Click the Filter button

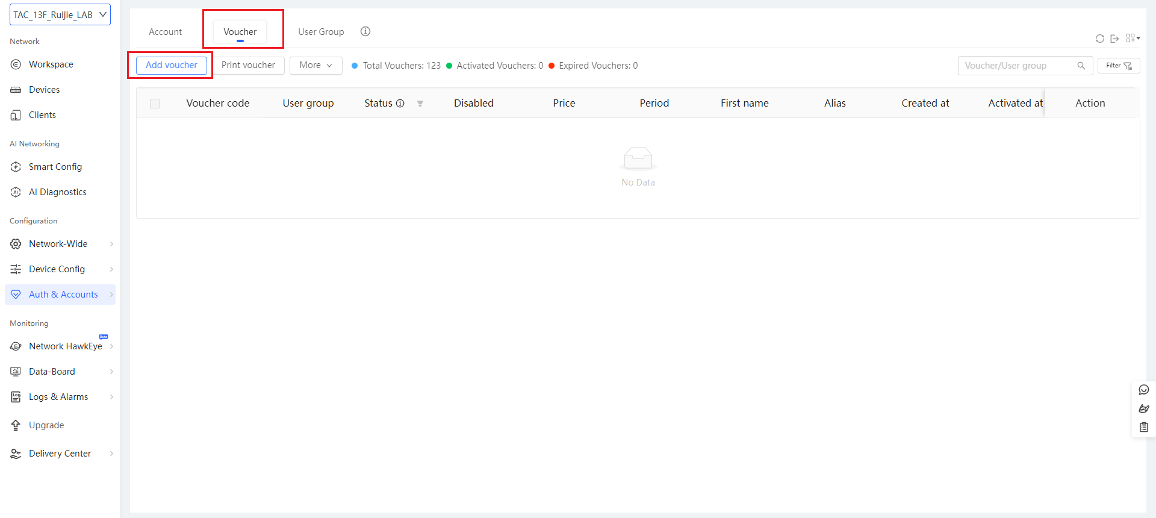tap(1118, 66)
